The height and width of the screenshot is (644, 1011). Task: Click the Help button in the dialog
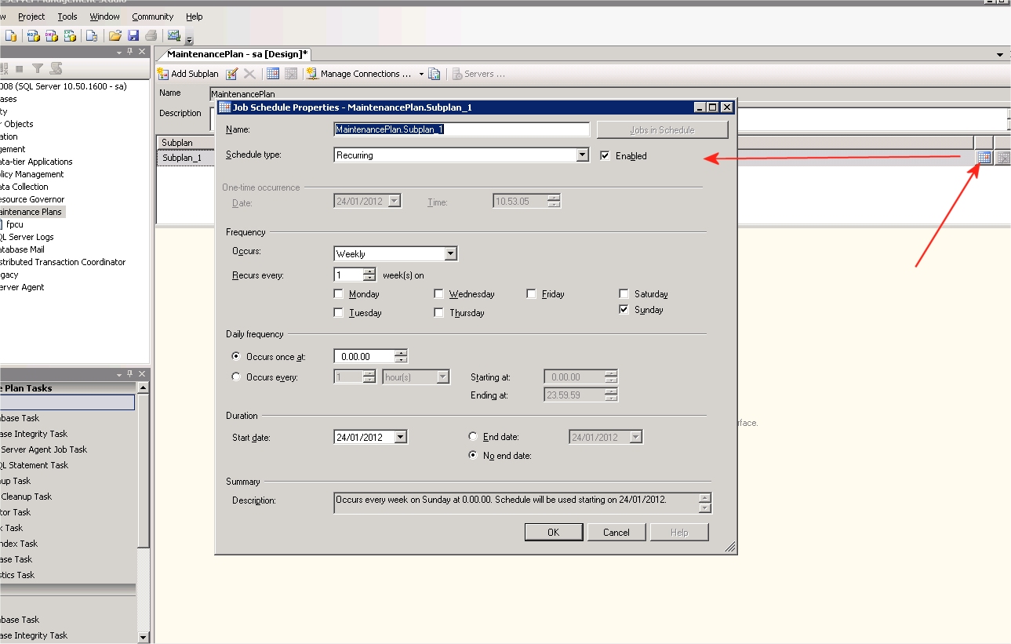point(679,532)
